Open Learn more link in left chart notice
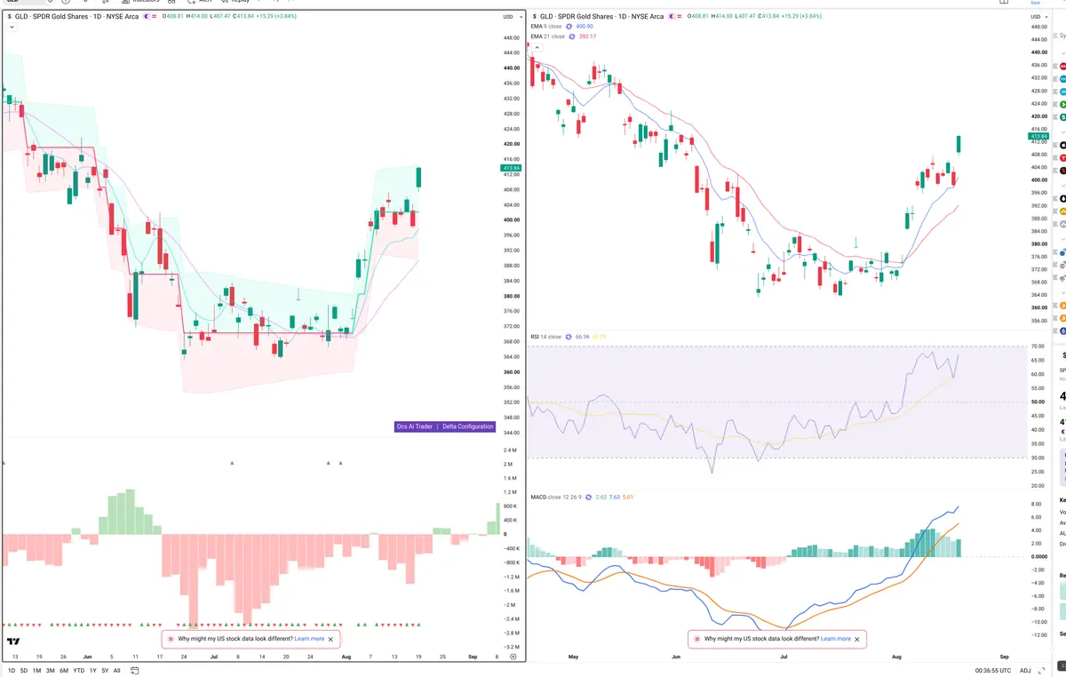The height and width of the screenshot is (677, 1066). [x=309, y=639]
